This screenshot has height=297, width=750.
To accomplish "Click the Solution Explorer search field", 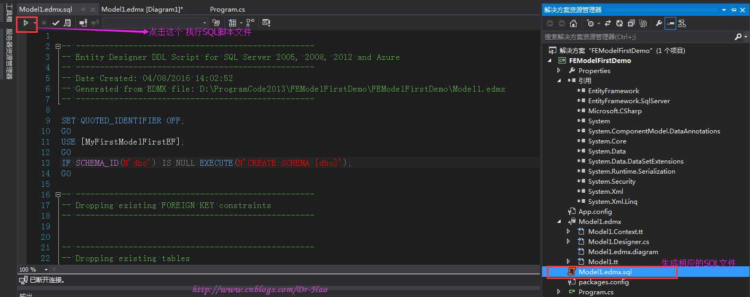I will (639, 37).
